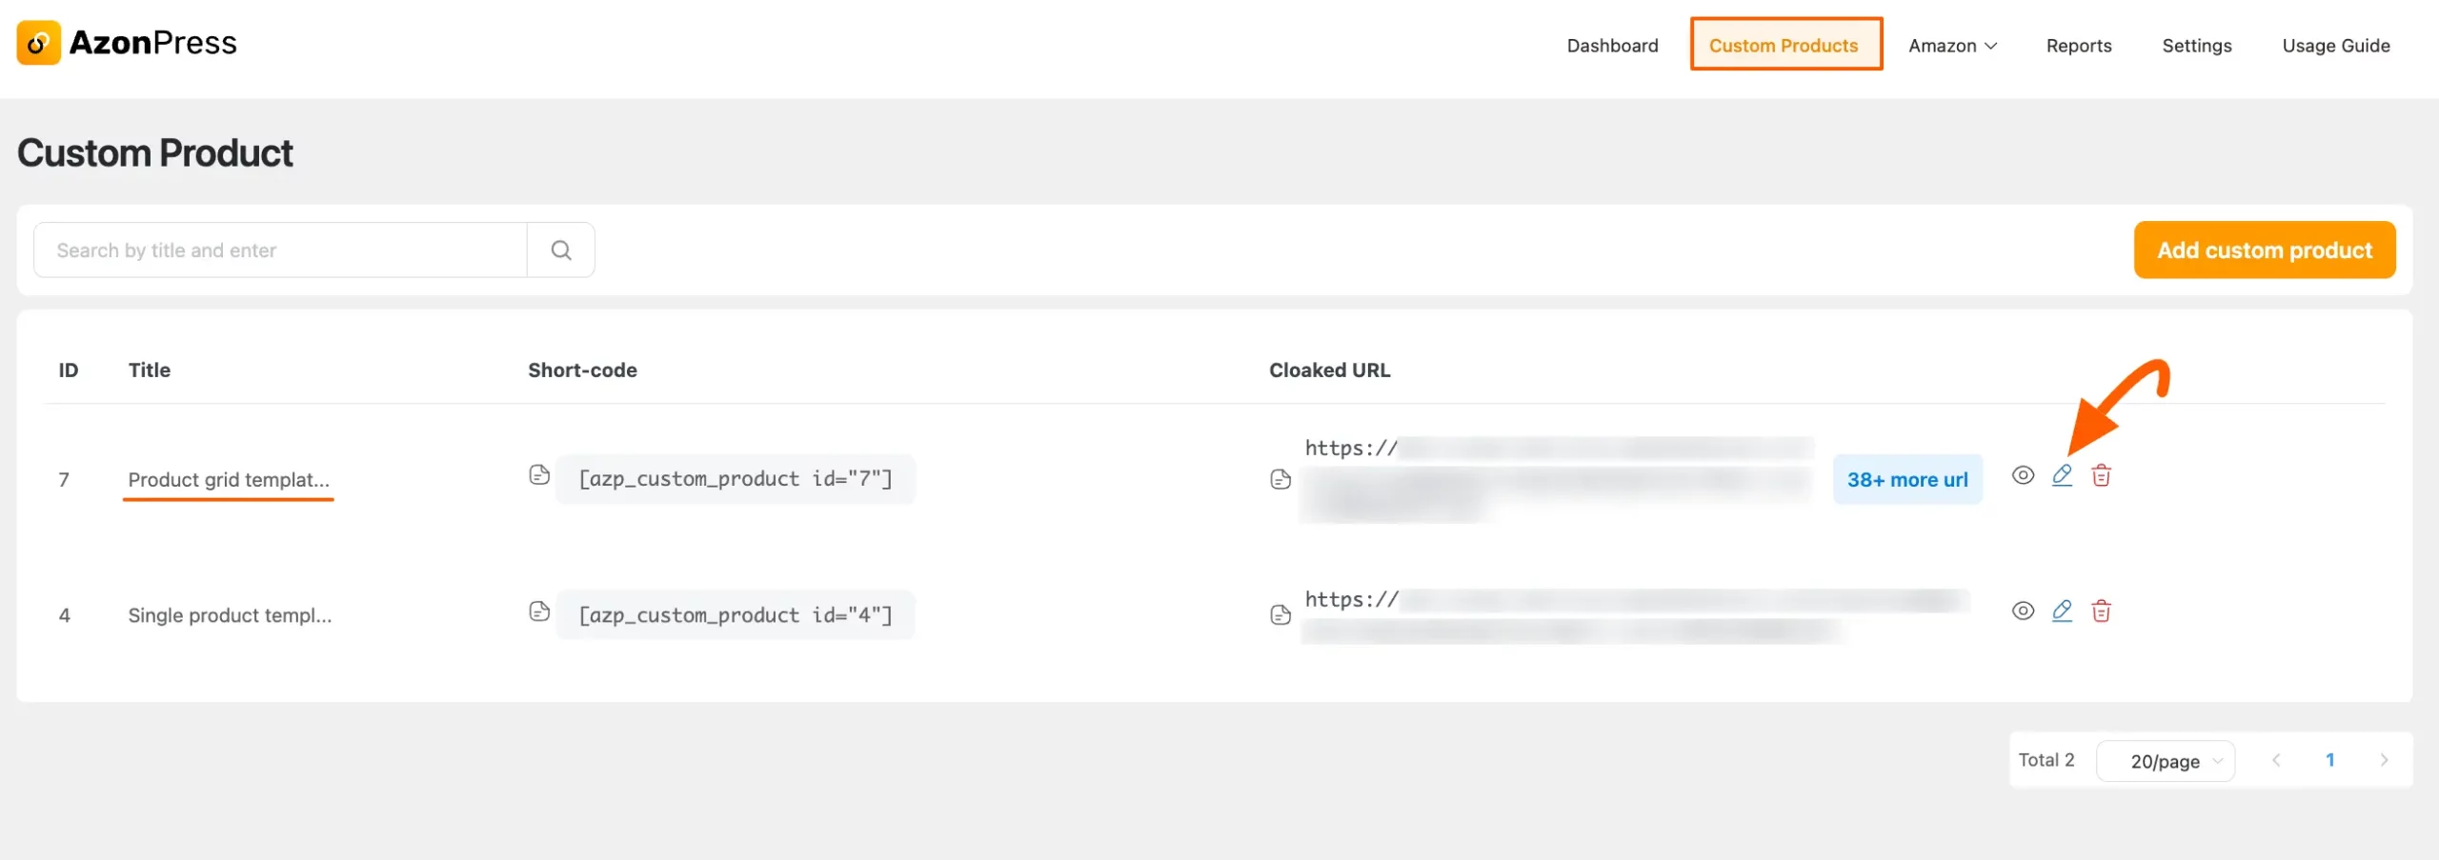Open the Reports section
The height and width of the screenshot is (860, 2439).
click(x=2079, y=45)
